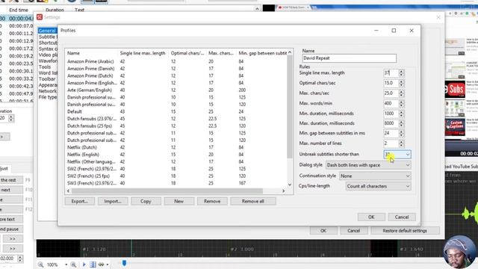This screenshot has width=478, height=269.
Task: Select the SW2 (French) (25 fps) profile row
Action: pyautogui.click(x=176, y=176)
